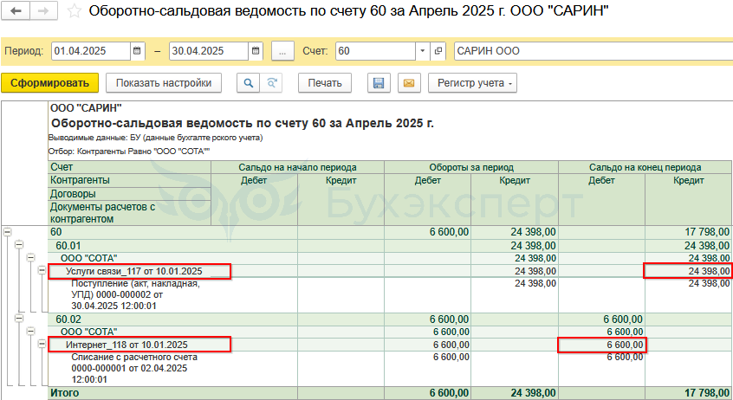Go back with the left arrow button
Image resolution: width=733 pixels, height=400 pixels.
pos(16,10)
